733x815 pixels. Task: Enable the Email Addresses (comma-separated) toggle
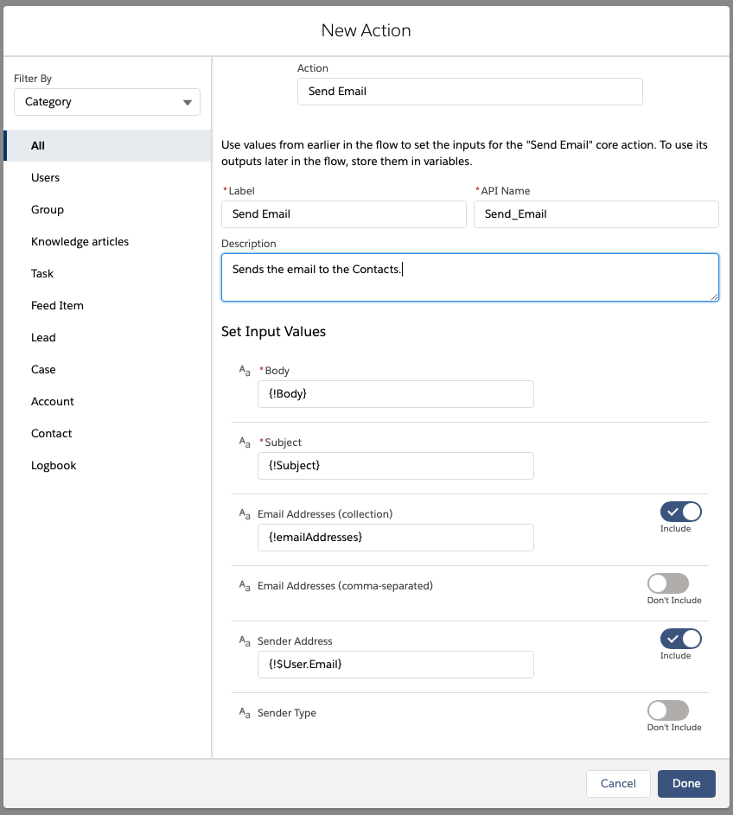pyautogui.click(x=668, y=583)
